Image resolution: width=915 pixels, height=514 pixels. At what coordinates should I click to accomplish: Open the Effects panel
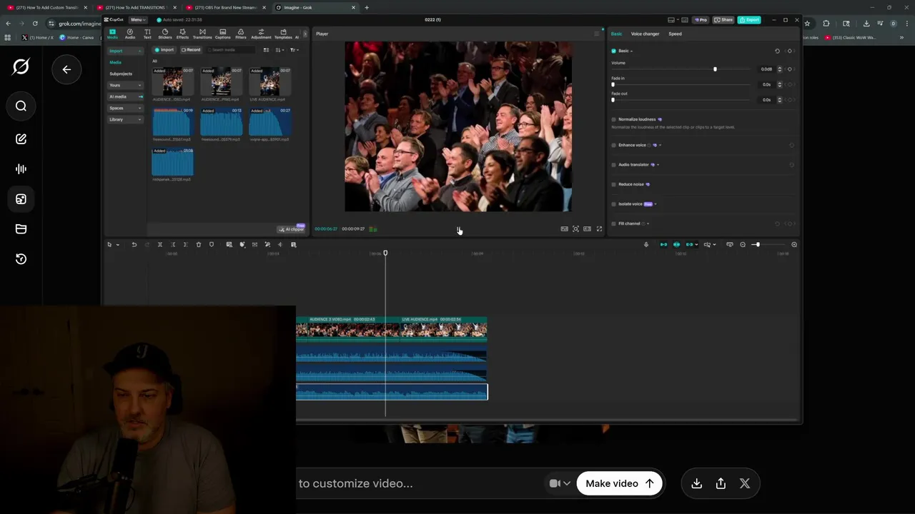pos(183,34)
